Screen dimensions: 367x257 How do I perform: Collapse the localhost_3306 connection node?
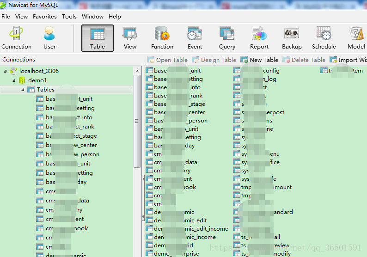coord(6,71)
